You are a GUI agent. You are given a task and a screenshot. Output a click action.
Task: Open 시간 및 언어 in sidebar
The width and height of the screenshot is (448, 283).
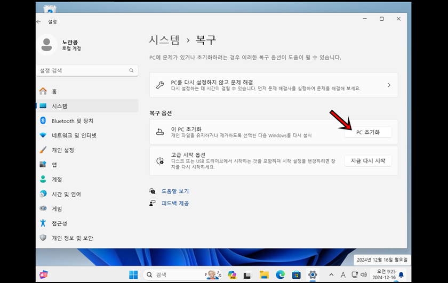(87, 194)
